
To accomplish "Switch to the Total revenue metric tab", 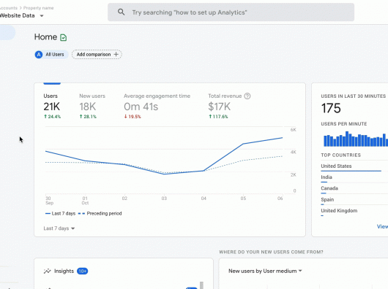I will coord(229,106).
